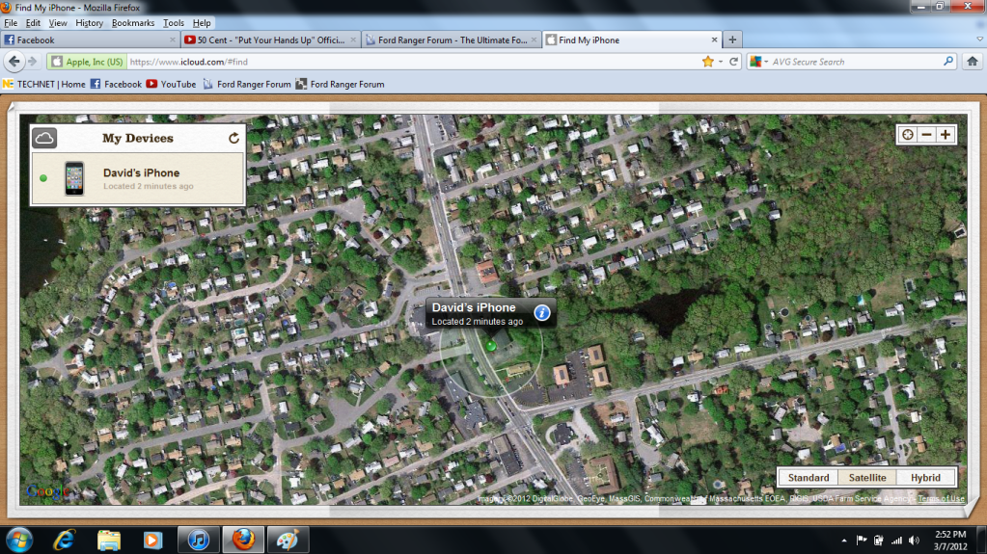Focus the icloud.com URL field

(x=412, y=62)
